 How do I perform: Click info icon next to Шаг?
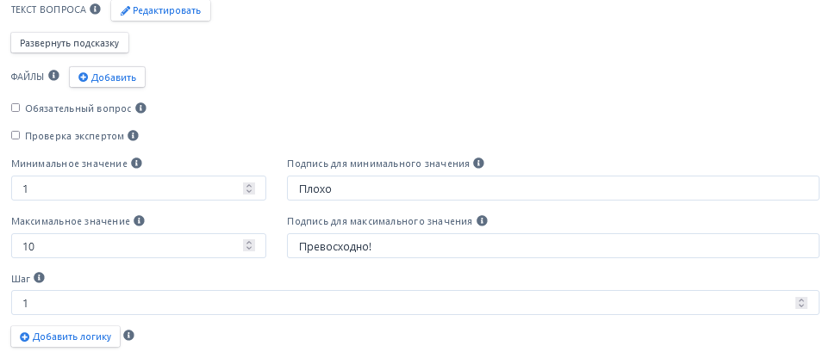pos(40,279)
